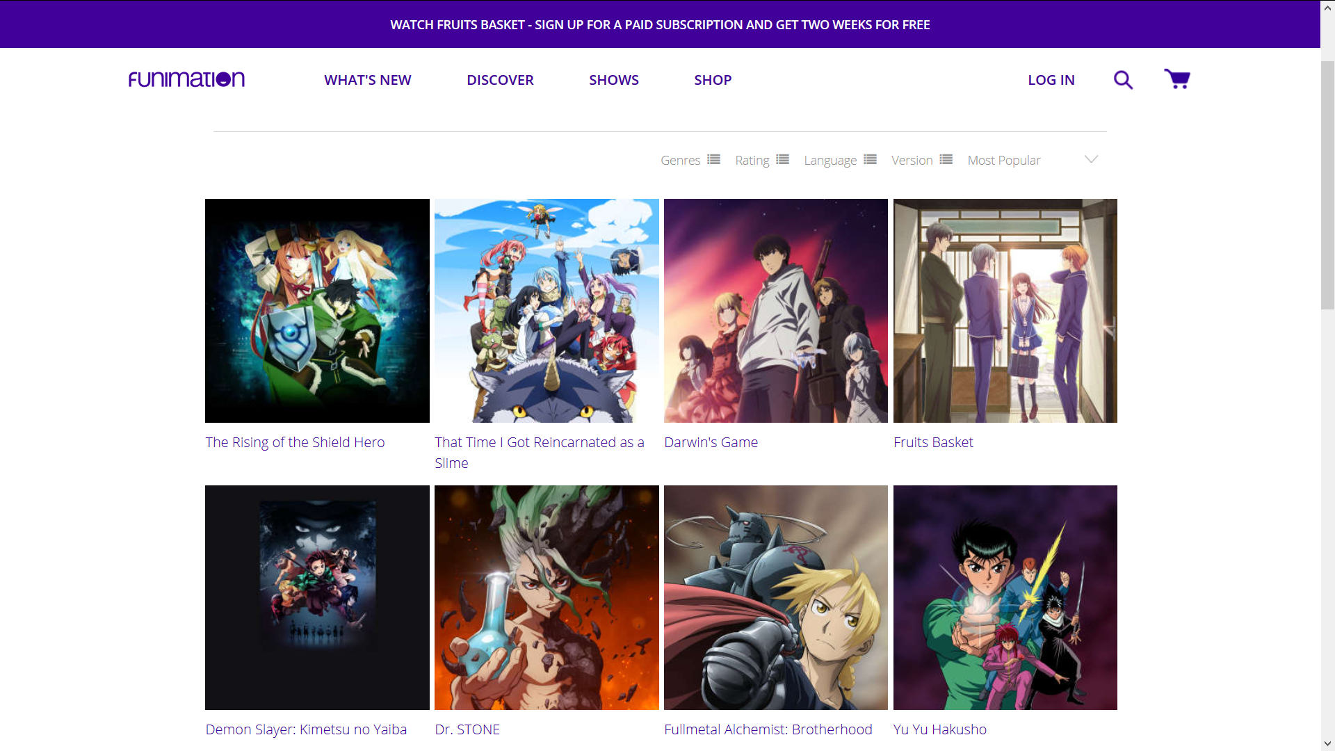This screenshot has height=751, width=1335.
Task: Open the Shop menu
Action: click(713, 80)
